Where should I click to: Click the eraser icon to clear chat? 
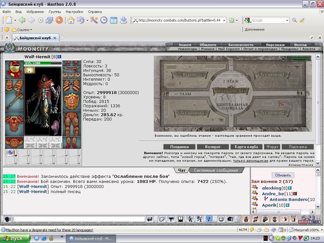click(x=162, y=219)
